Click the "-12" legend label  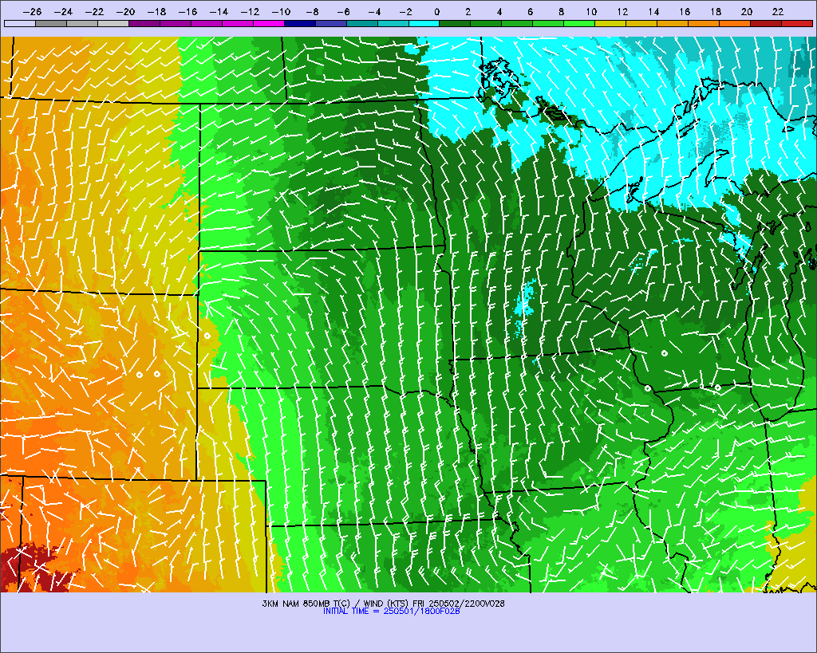coord(250,12)
